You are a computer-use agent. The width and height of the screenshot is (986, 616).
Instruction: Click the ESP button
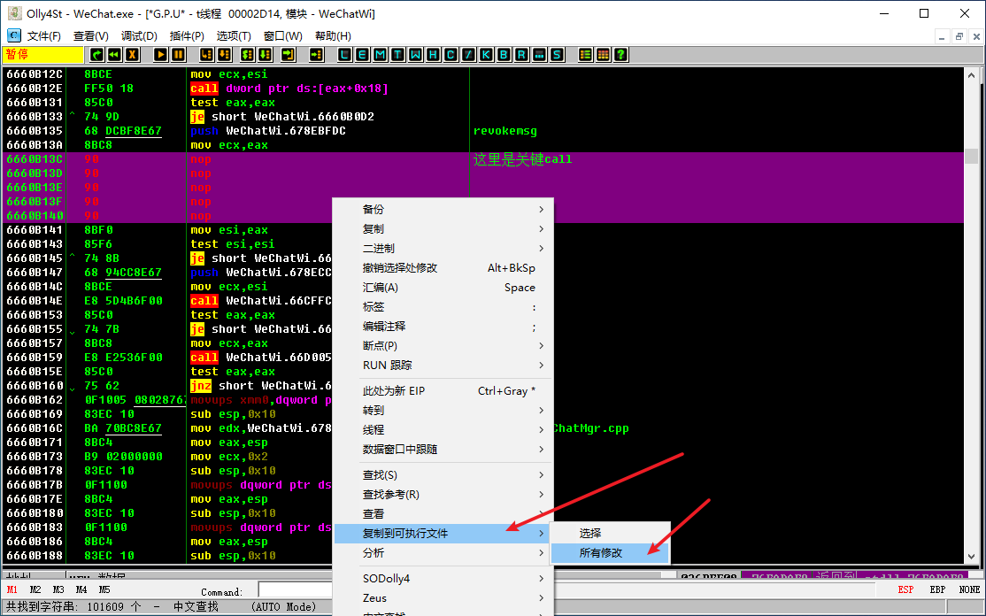[905, 589]
